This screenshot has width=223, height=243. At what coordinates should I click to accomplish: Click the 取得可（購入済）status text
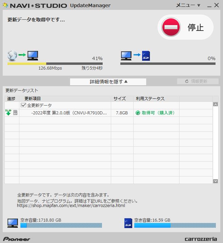pos(158,113)
